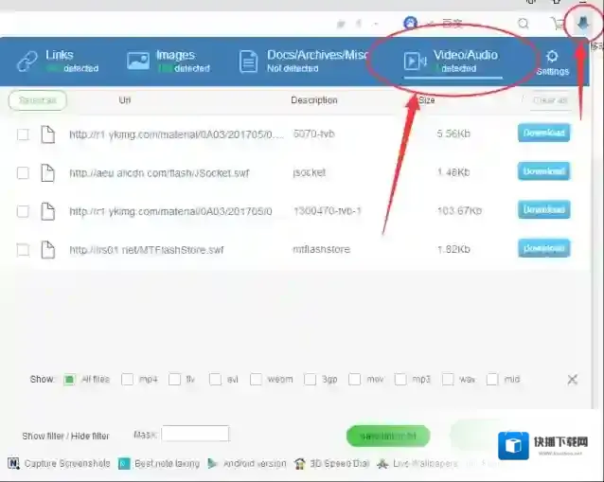The width and height of the screenshot is (604, 482).
Task: Click the 3D Speed Dial icon link
Action: [x=300, y=464]
